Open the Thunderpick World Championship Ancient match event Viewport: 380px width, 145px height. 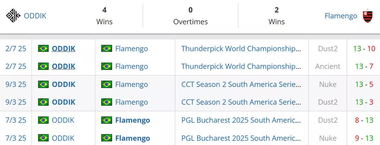click(x=241, y=66)
